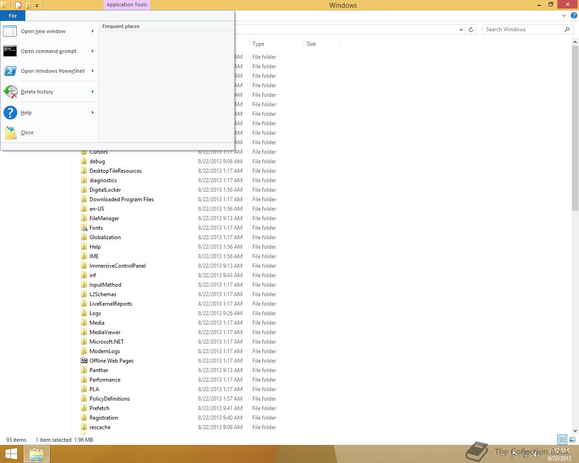Switch to the Application Tools tab
This screenshot has height=463, width=579.
coord(127,5)
